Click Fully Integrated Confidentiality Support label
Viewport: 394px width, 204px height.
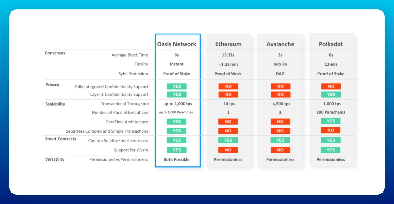pyautogui.click(x=111, y=87)
